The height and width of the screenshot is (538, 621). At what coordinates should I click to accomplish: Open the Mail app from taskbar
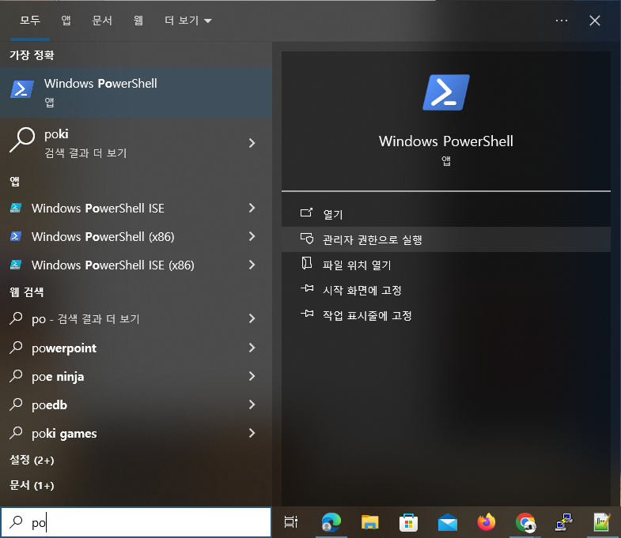point(448,522)
